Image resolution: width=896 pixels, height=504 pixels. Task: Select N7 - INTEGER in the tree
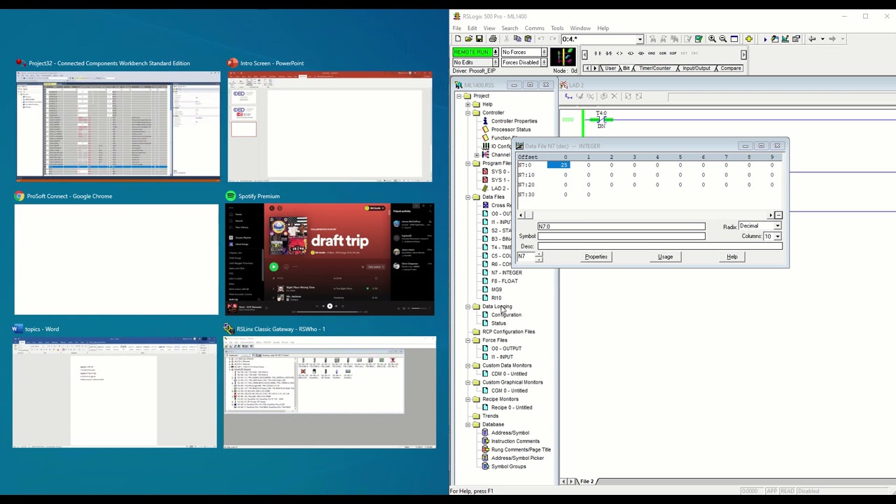[507, 273]
